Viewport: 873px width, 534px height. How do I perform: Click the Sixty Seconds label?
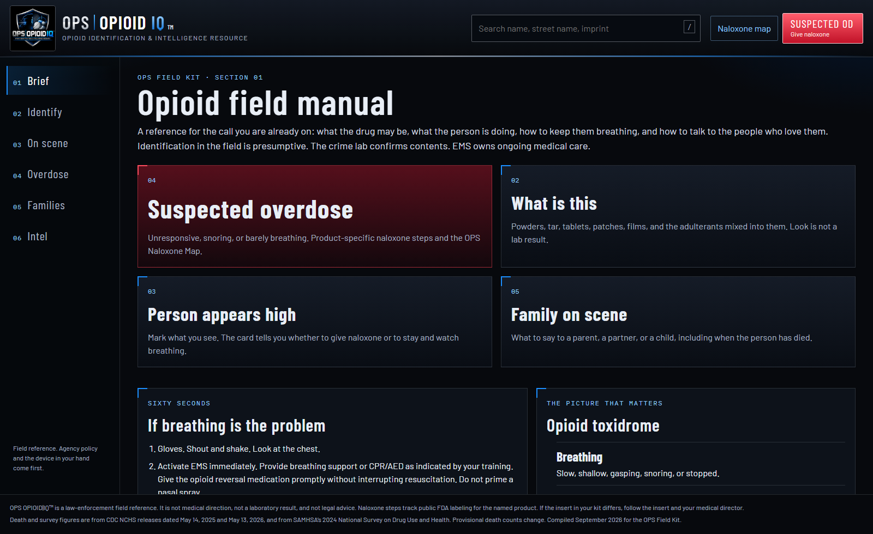179,403
